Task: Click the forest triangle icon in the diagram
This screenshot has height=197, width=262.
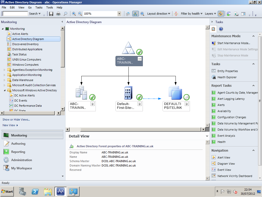Action: click(x=128, y=48)
